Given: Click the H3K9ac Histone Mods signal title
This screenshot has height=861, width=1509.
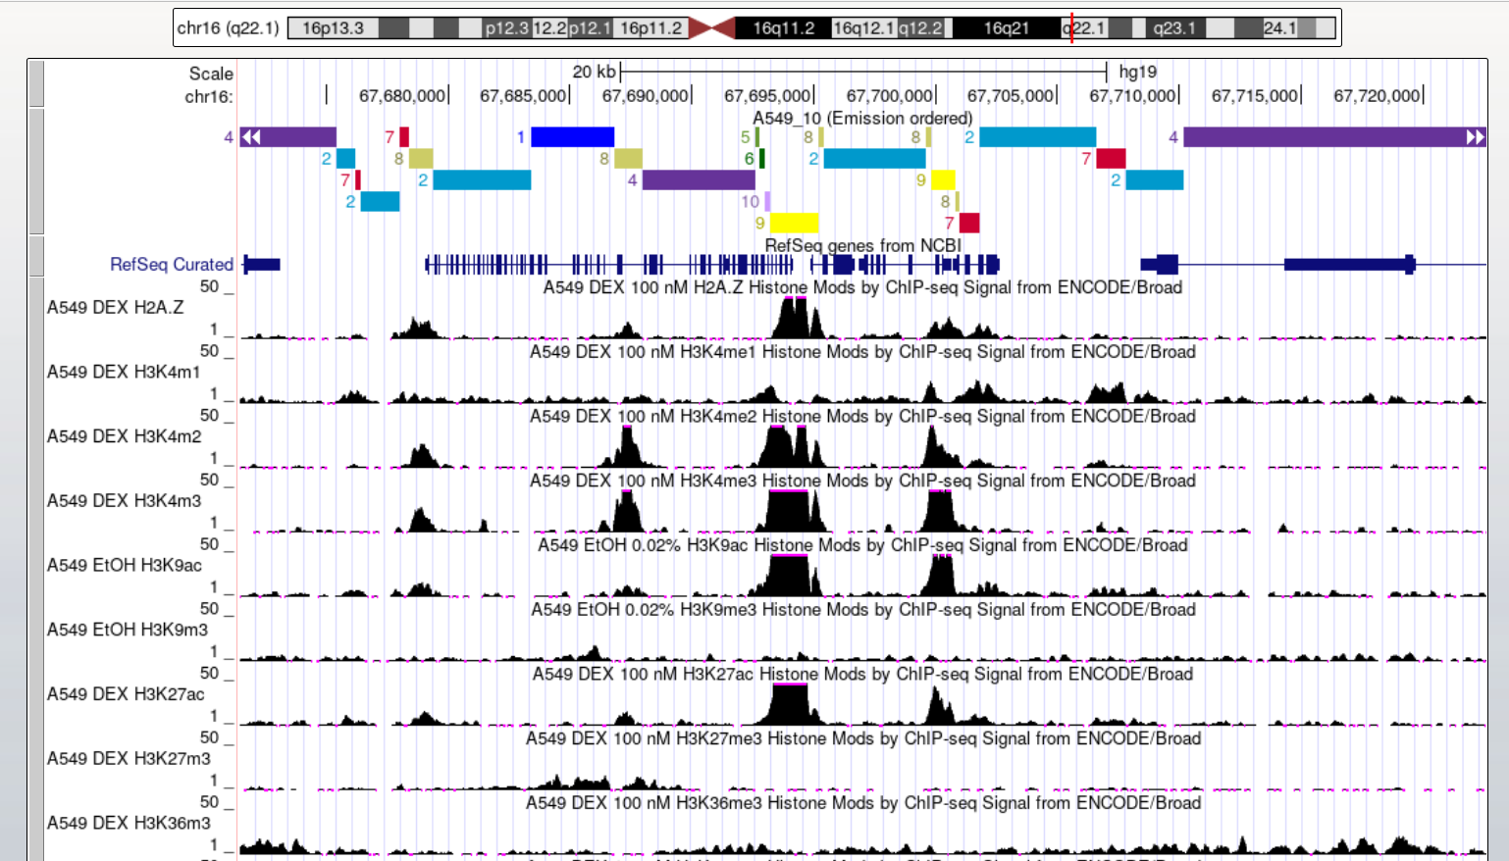Looking at the screenshot, I should click(x=862, y=545).
